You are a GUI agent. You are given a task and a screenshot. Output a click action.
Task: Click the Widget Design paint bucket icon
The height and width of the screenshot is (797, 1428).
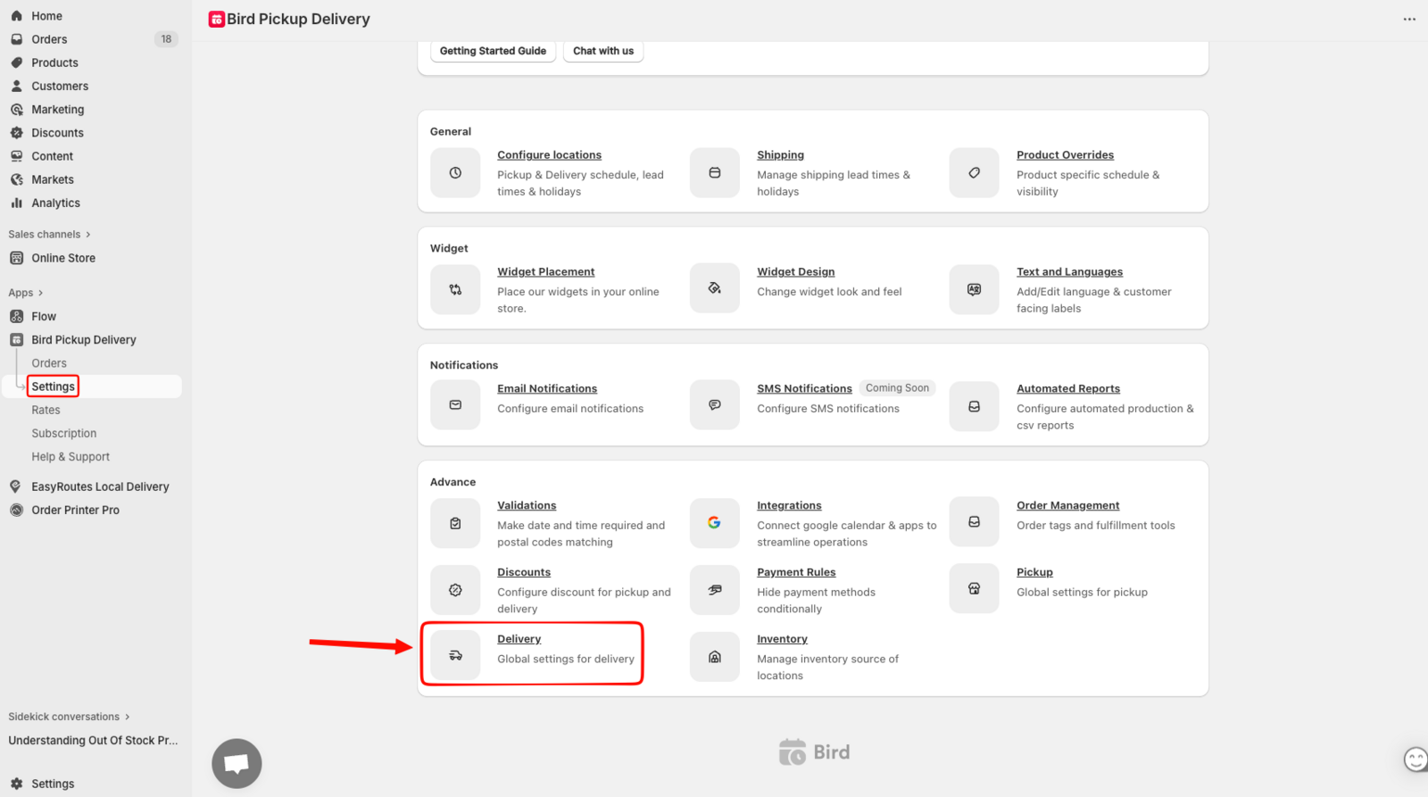point(715,288)
